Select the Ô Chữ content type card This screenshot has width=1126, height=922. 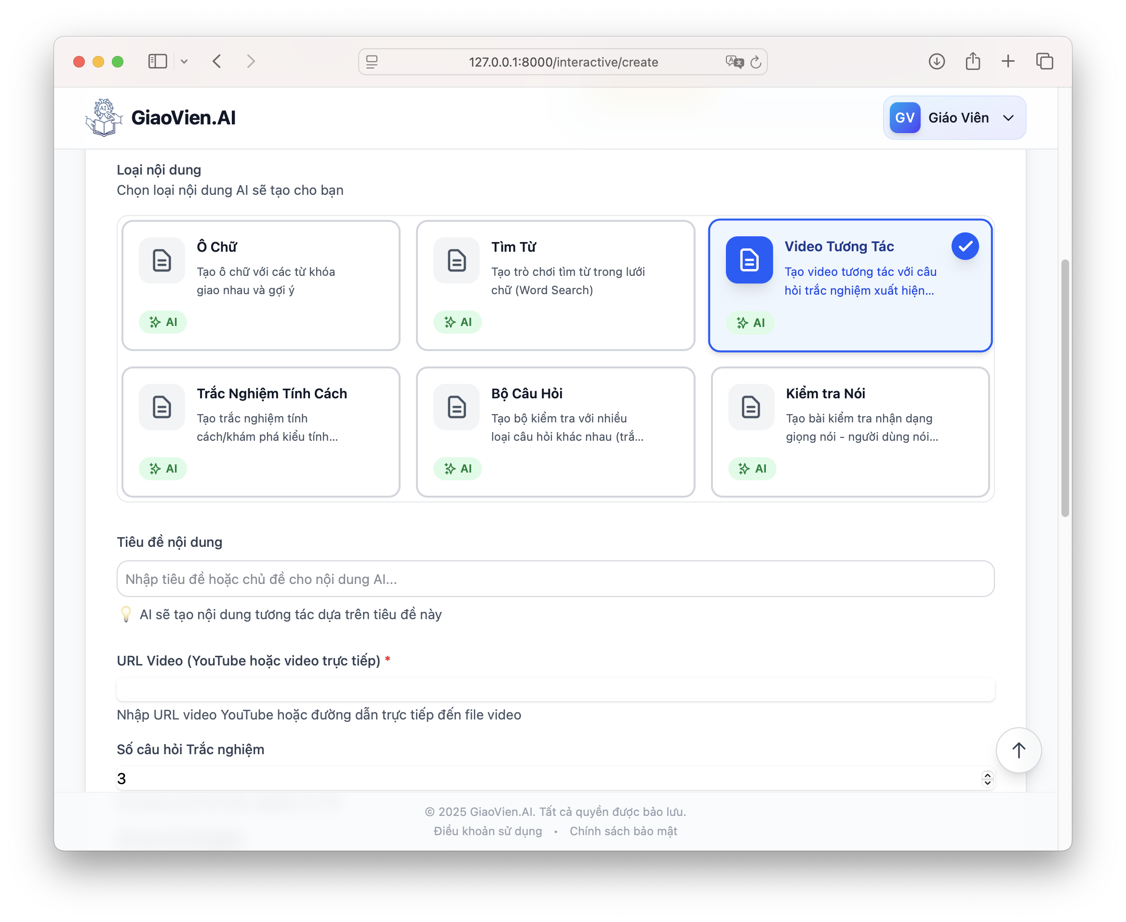pyautogui.click(x=261, y=285)
